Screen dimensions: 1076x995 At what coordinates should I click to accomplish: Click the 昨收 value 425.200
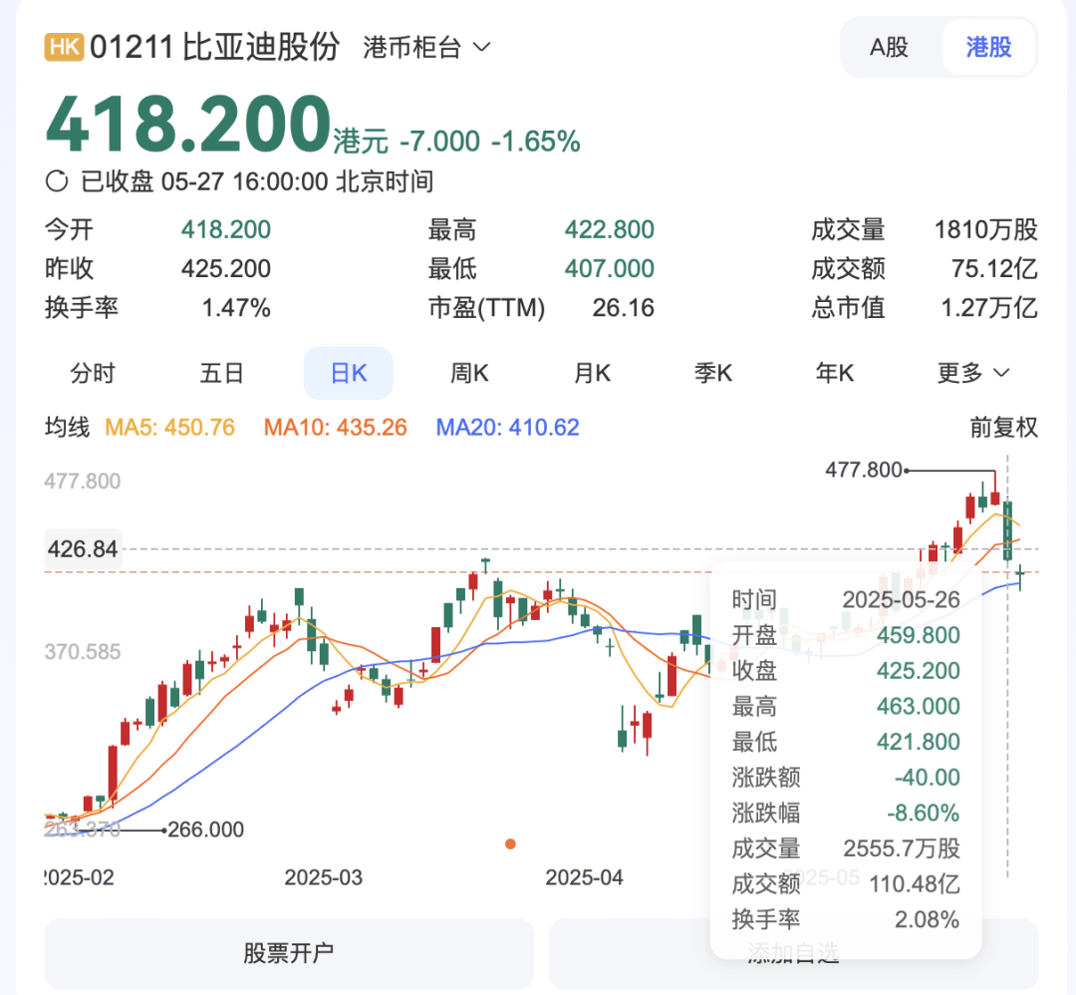pyautogui.click(x=226, y=268)
